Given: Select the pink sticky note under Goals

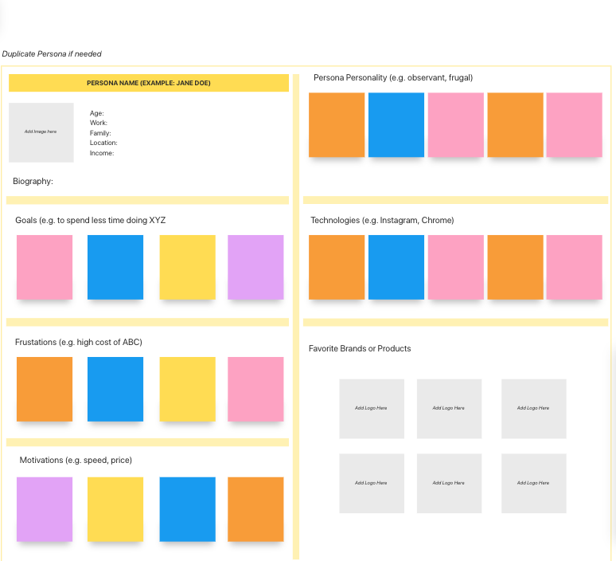Looking at the screenshot, I should pyautogui.click(x=45, y=267).
